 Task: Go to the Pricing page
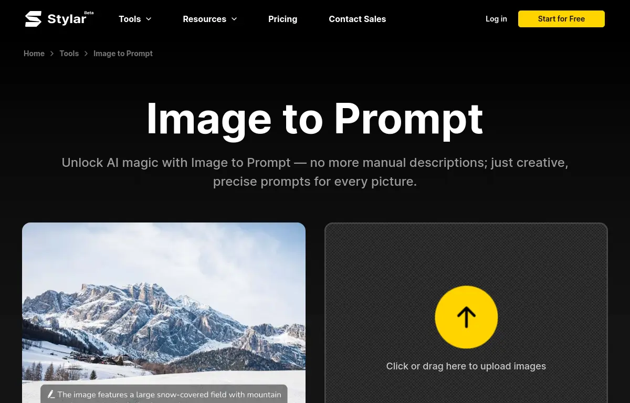pos(282,19)
